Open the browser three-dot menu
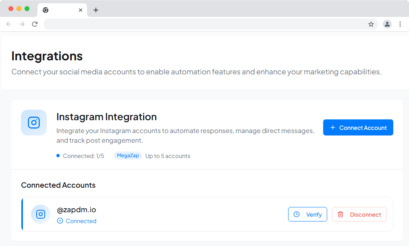This screenshot has width=409, height=246. [x=400, y=24]
